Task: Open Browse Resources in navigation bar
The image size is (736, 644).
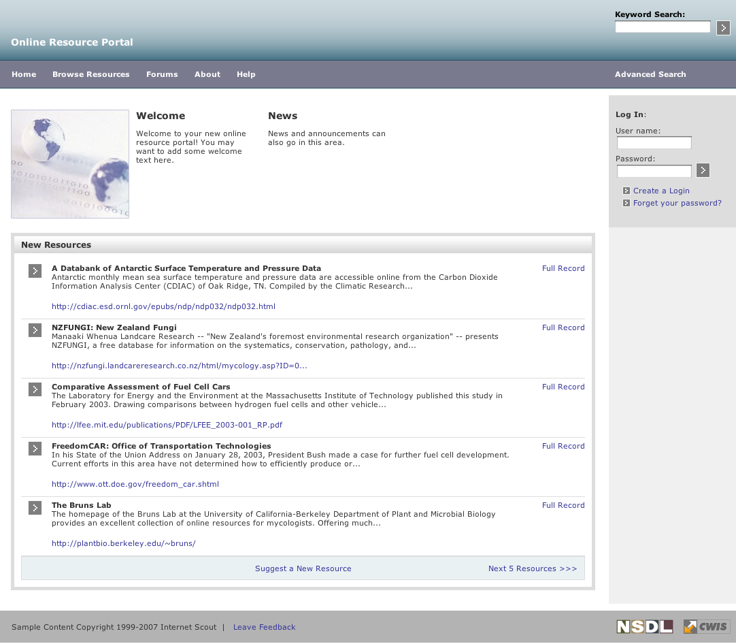Action: 90,74
